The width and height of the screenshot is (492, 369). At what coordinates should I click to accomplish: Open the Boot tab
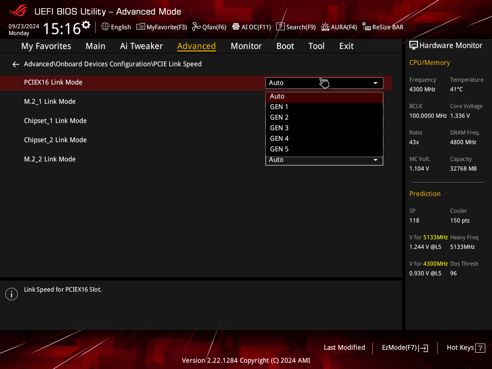point(285,46)
